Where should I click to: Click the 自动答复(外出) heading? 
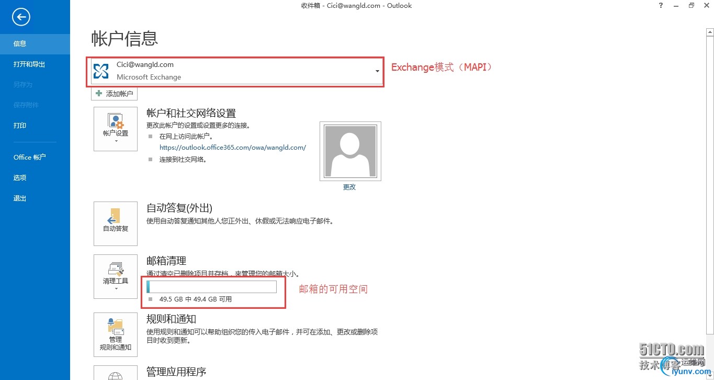179,208
